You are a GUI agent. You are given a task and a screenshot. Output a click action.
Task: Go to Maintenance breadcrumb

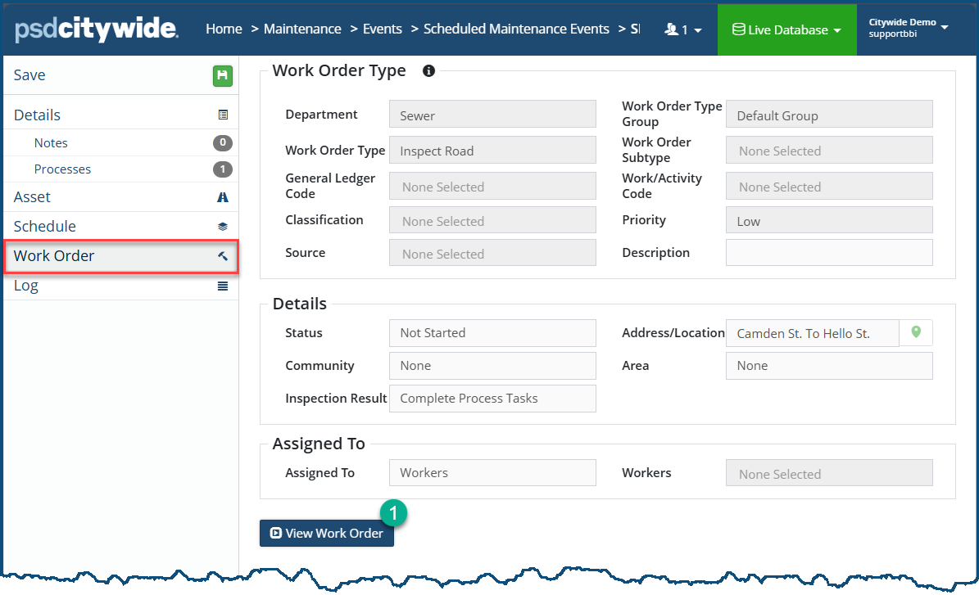302,29
